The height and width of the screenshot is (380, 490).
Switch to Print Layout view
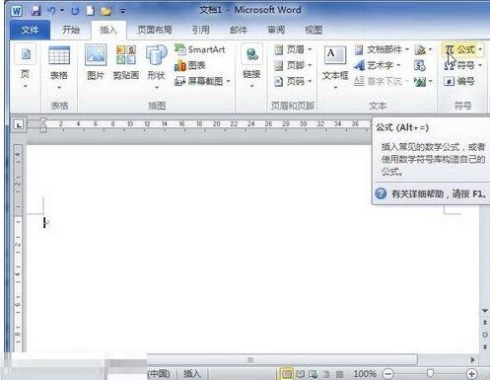pos(287,374)
